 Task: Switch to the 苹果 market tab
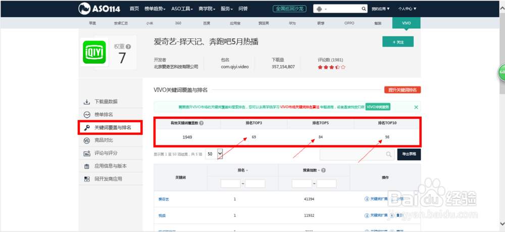92,23
